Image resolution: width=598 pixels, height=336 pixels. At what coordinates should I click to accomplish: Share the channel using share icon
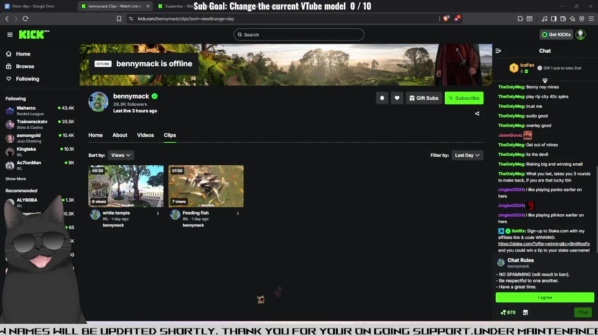477,113
